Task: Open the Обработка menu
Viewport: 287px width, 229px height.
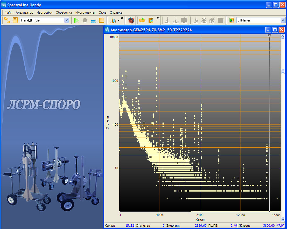Action: click(64, 12)
